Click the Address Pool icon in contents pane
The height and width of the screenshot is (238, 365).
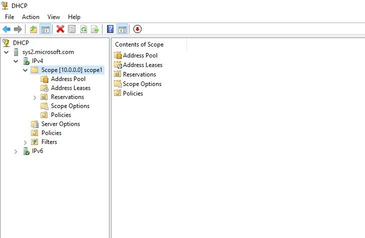[118, 55]
